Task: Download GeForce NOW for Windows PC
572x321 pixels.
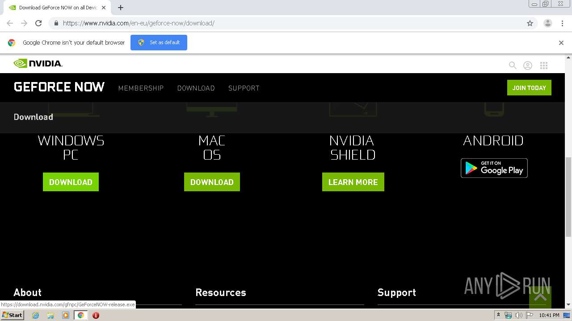Action: tap(71, 182)
